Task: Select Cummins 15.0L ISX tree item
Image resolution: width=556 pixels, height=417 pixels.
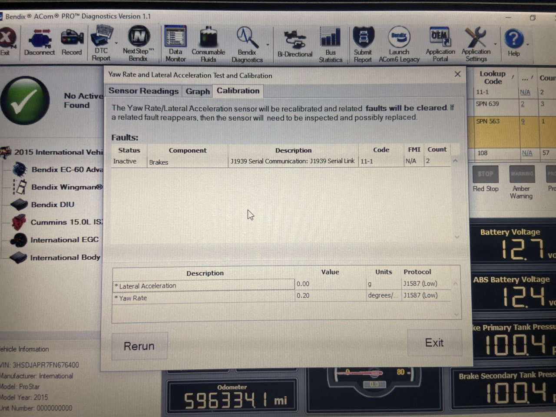Action: (57, 222)
